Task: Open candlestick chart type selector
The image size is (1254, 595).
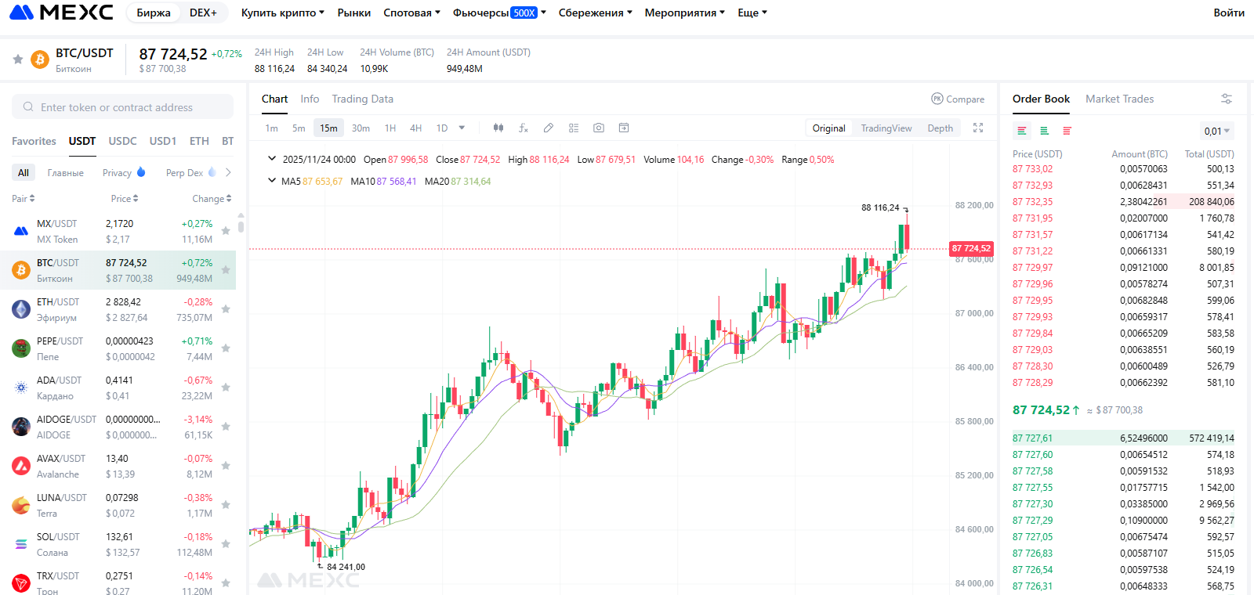Action: 498,128
